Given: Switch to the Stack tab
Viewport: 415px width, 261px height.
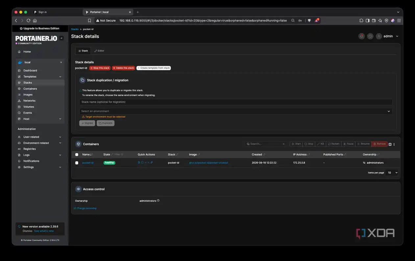Looking at the screenshot, I should click(x=83, y=51).
